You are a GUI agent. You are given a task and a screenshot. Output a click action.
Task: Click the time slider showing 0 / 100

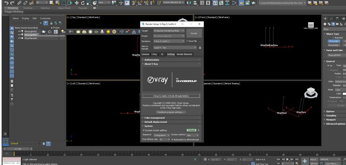(17, 149)
